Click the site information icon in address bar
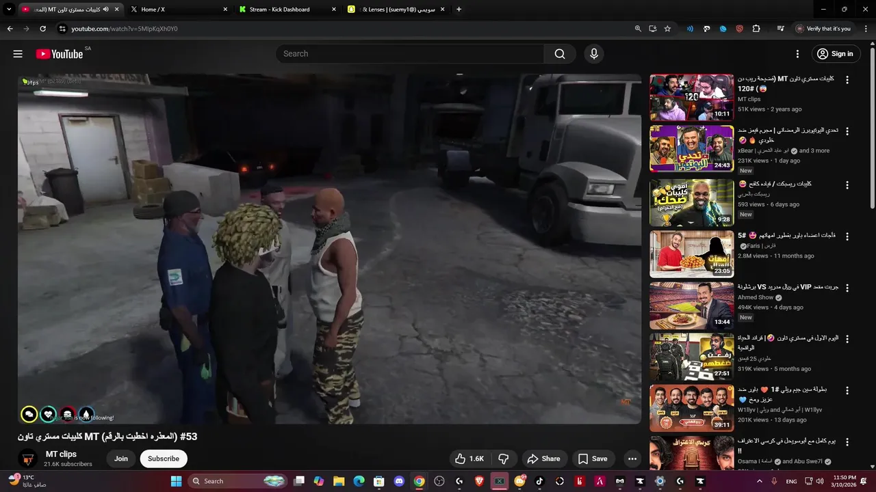 point(62,29)
